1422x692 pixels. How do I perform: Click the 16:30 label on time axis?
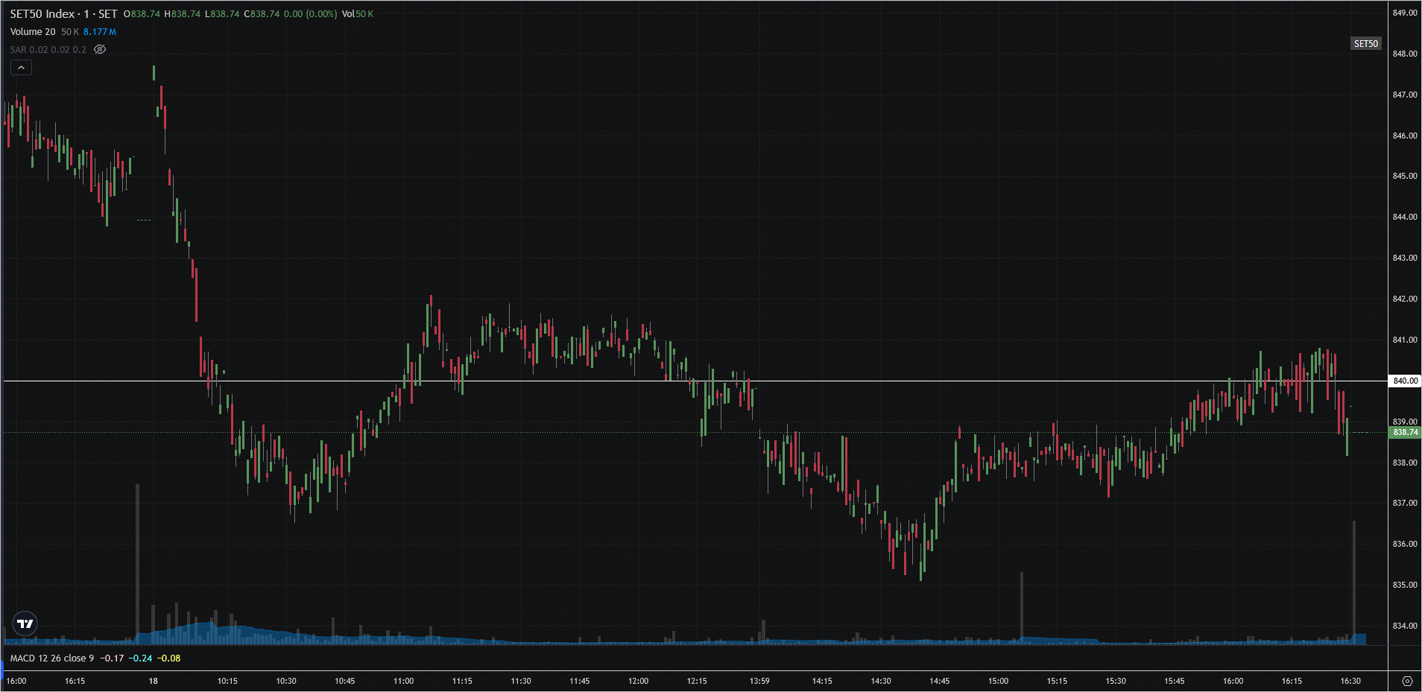point(1350,681)
